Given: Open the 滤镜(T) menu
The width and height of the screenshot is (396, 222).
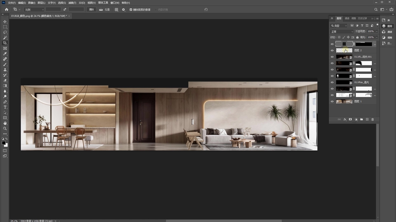Looking at the screenshot, I should pyautogui.click(x=72, y=3).
